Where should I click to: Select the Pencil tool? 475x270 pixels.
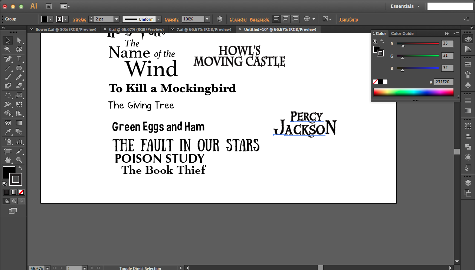[19, 77]
